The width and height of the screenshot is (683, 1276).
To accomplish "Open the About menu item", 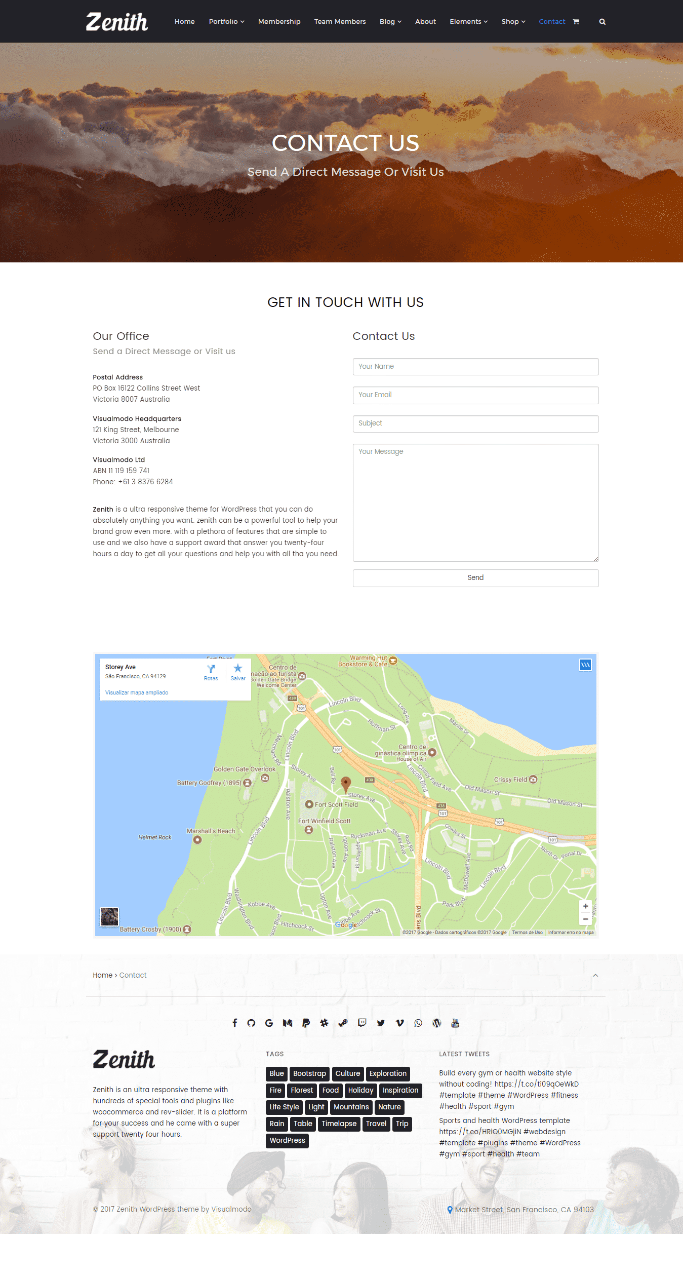I will 425,22.
